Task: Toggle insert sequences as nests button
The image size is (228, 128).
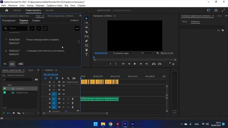Action: [46, 78]
